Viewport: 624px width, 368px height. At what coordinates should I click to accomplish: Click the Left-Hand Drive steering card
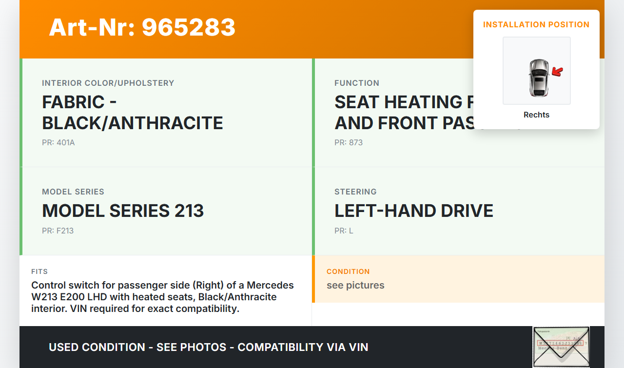tap(458, 211)
